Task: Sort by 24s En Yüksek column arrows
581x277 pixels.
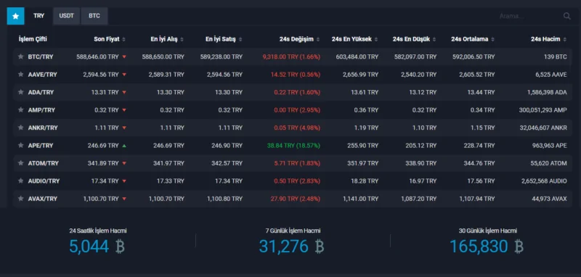Action: tap(376, 40)
